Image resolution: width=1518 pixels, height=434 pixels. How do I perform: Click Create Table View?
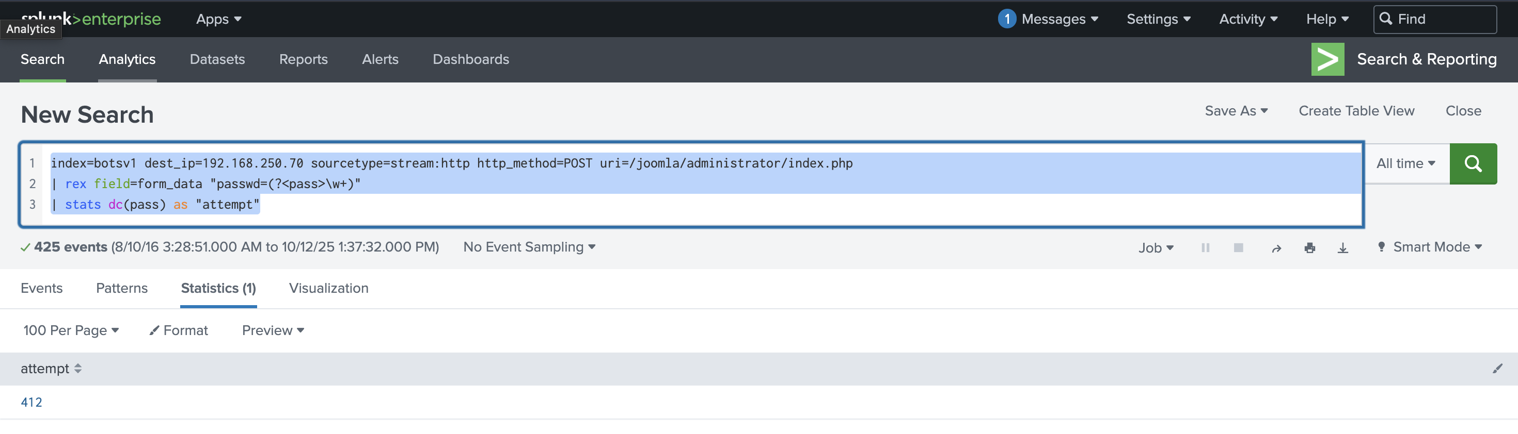(x=1356, y=111)
